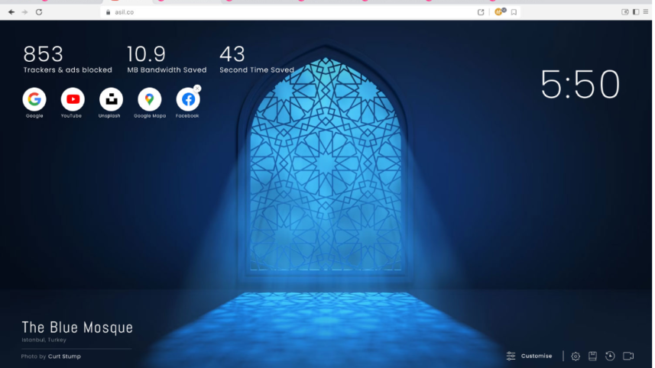655x368 pixels.
Task: Open the settings gear icon
Action: (x=576, y=356)
